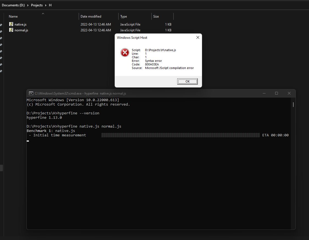
Task: Minimize the cmd.exe window
Action: (x=264, y=93)
